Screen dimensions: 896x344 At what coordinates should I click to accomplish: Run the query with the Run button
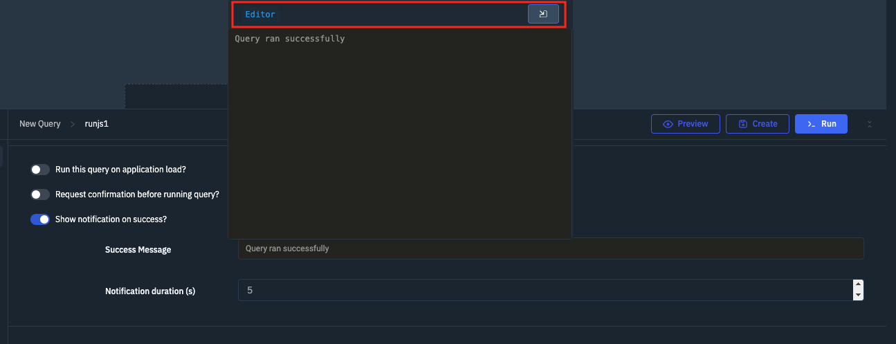pos(821,124)
